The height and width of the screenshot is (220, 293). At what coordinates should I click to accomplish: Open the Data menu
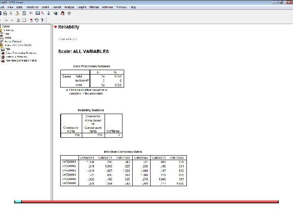click(19, 7)
